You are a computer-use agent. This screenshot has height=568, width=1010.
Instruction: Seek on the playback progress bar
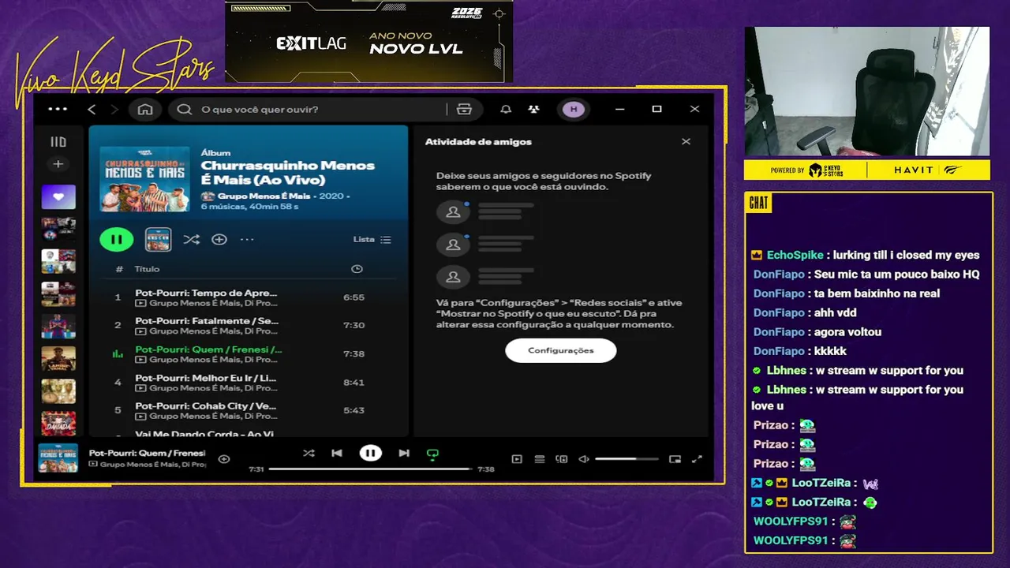370,469
